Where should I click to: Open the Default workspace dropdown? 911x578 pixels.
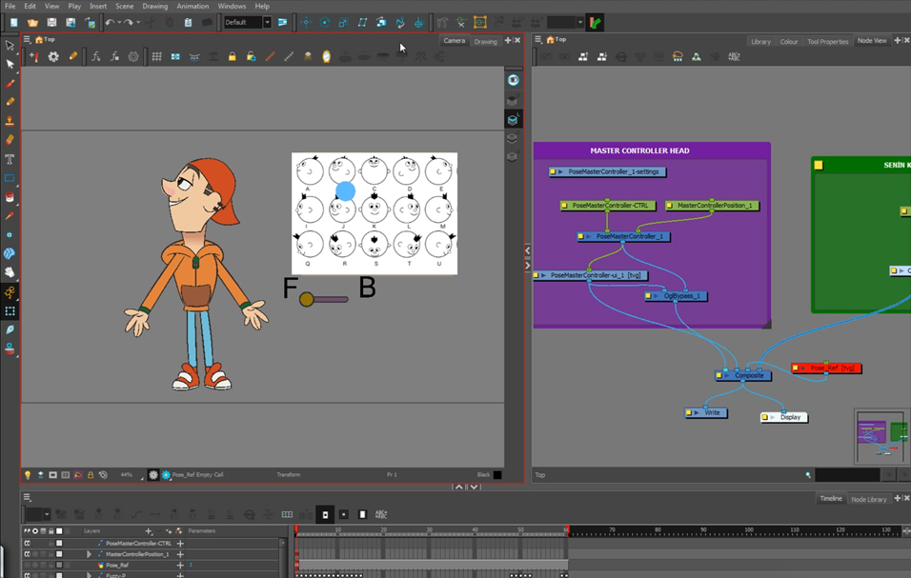click(x=267, y=22)
